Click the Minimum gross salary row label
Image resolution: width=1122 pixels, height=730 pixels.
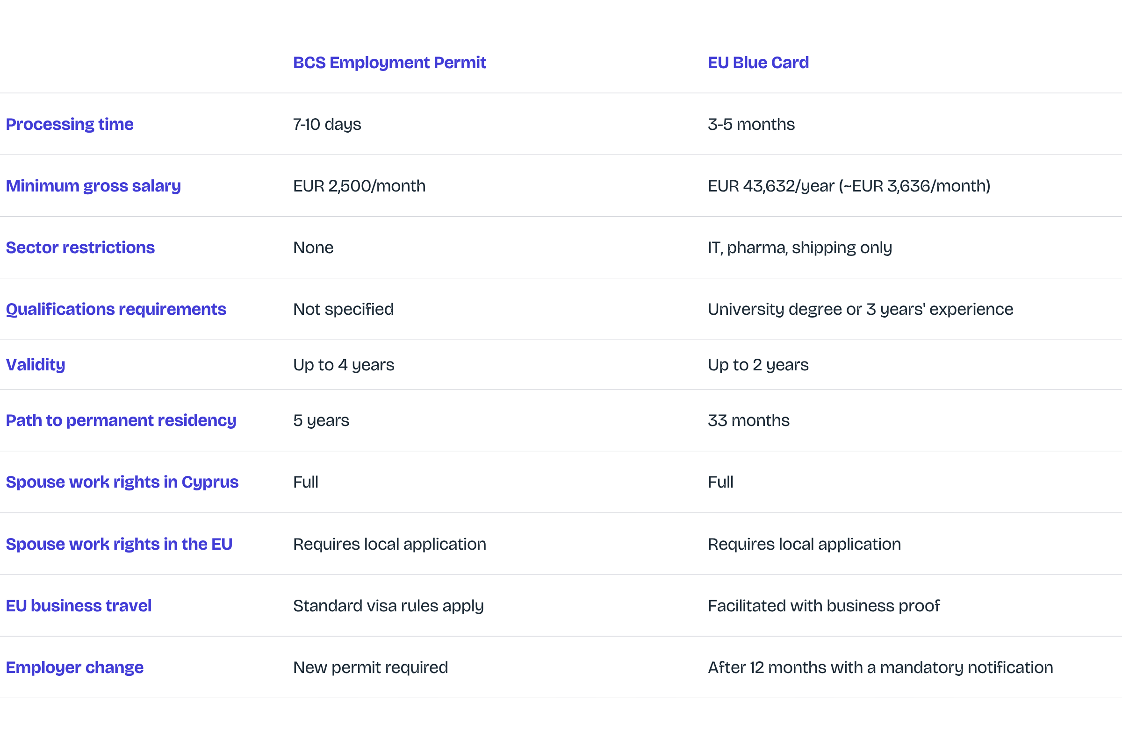click(93, 186)
